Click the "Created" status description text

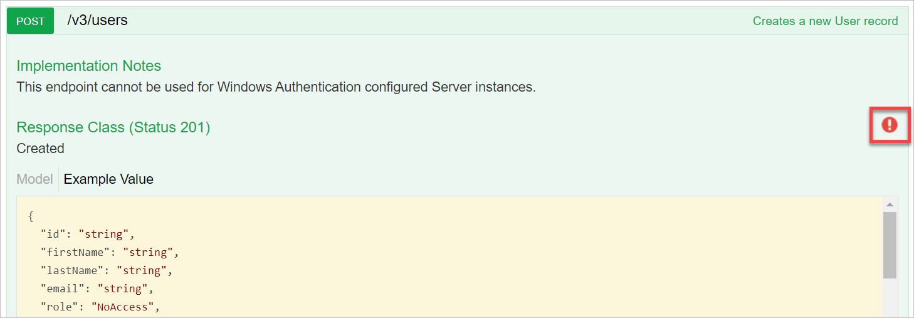pos(40,149)
